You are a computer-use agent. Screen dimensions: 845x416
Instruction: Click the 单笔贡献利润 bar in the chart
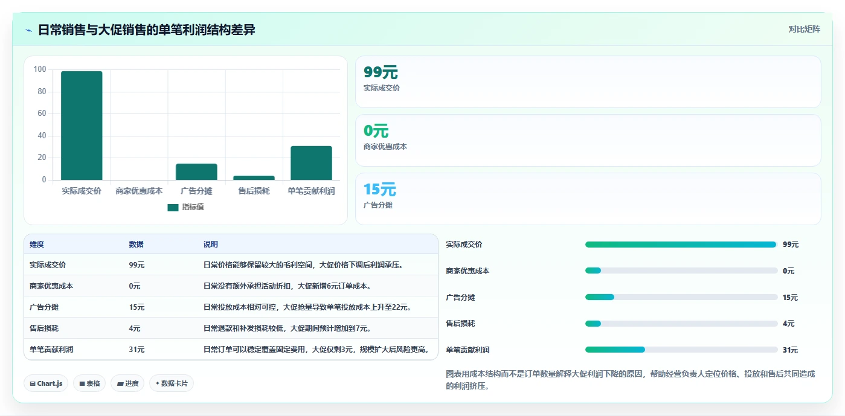[311, 163]
